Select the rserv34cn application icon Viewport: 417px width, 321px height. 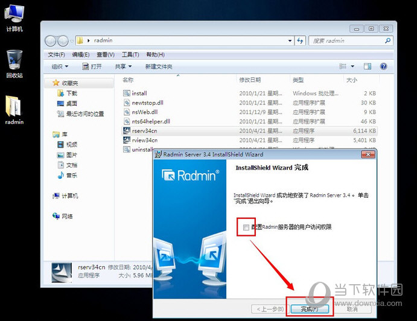tap(127, 130)
